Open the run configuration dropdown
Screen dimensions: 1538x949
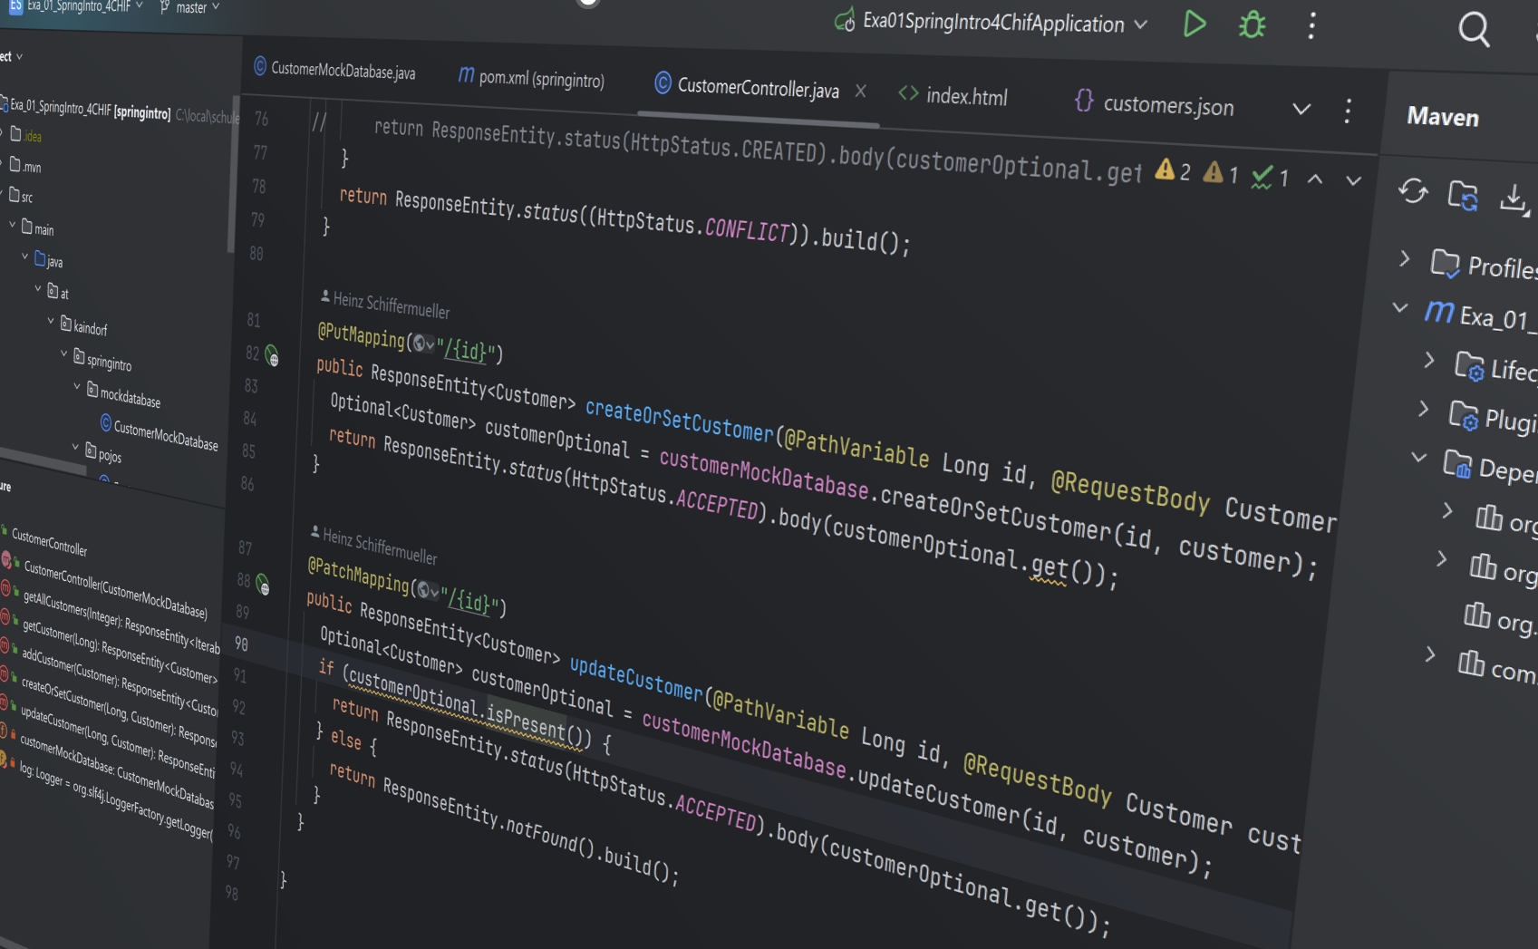pyautogui.click(x=1140, y=24)
